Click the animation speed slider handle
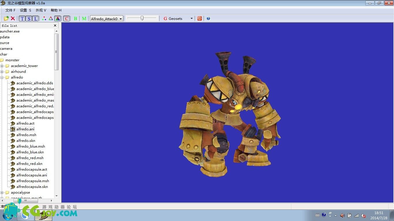 click(142, 18)
